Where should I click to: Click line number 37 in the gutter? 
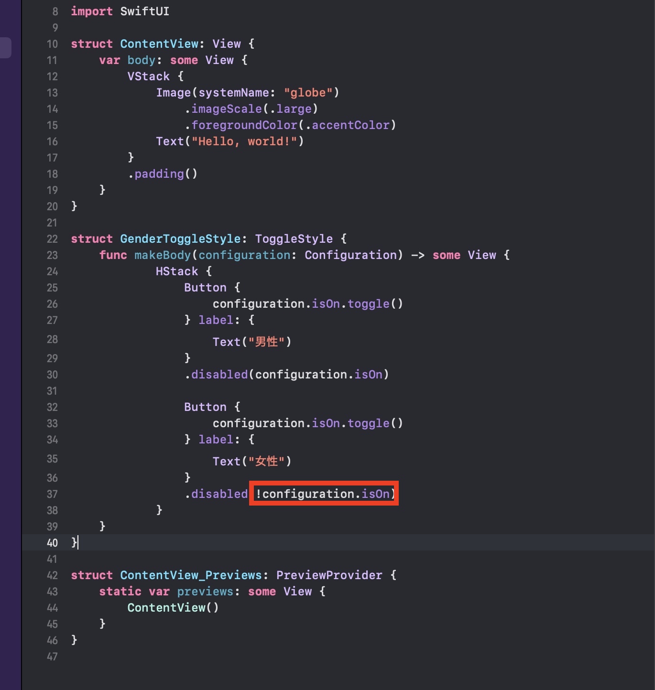pyautogui.click(x=52, y=494)
